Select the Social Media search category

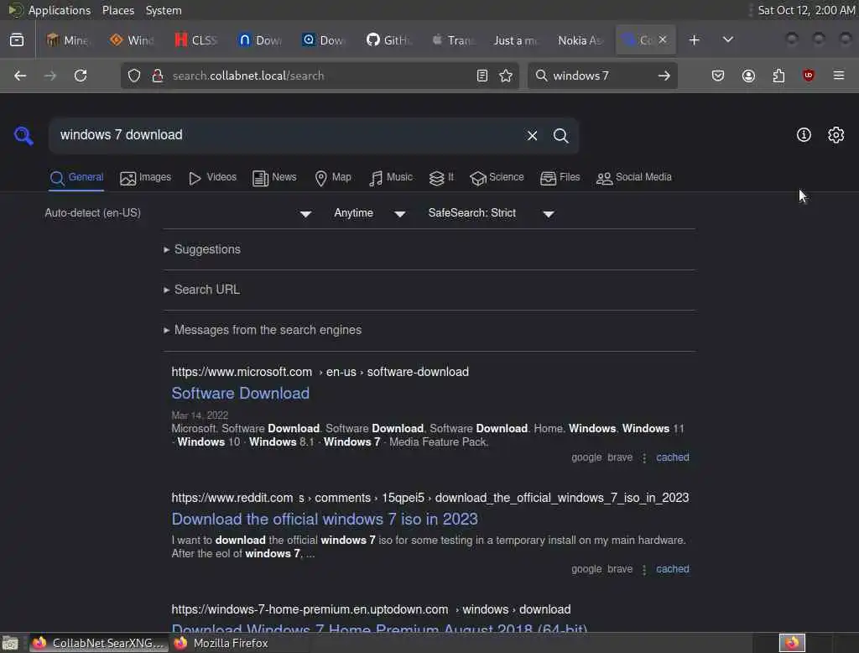634,178
